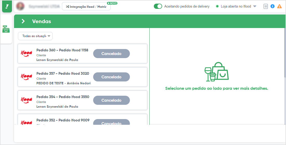The image size is (286, 145).
Task: Click Cancelado status on Pedido 357
Action: coord(111,77)
